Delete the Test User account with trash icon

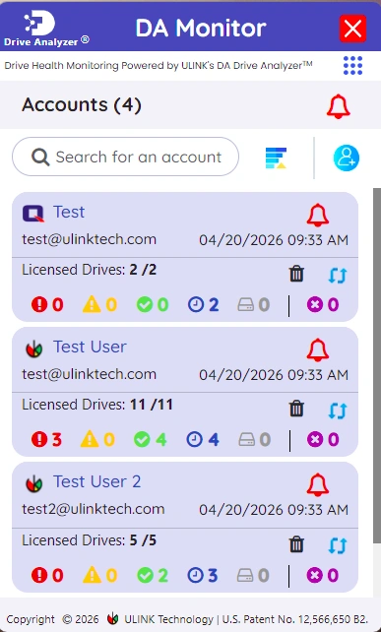[296, 409]
